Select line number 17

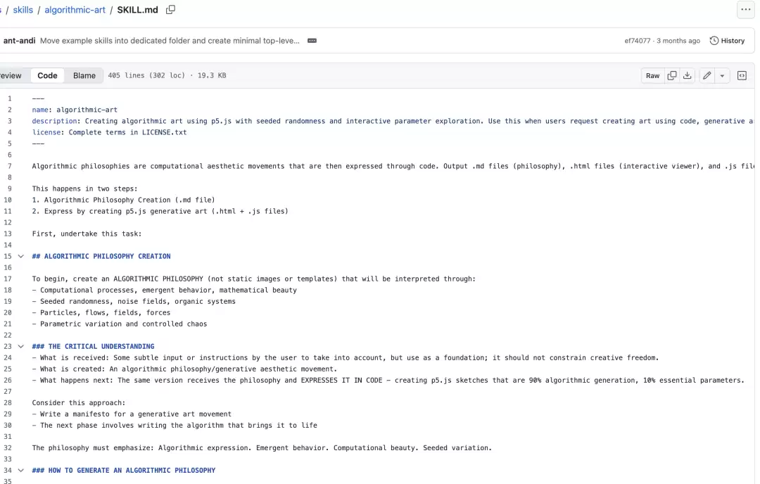(x=8, y=279)
